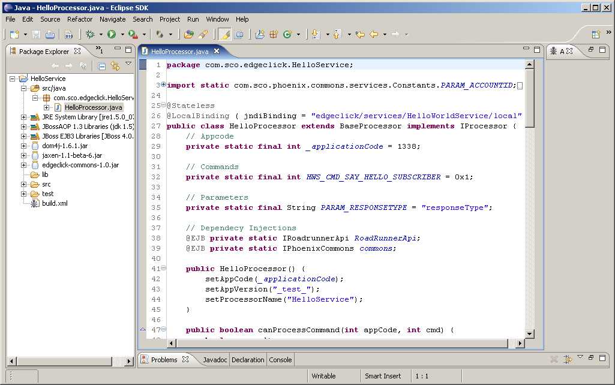The height and width of the screenshot is (385, 615).
Task: Open the Debug dropdown arrow
Action: tap(101, 35)
